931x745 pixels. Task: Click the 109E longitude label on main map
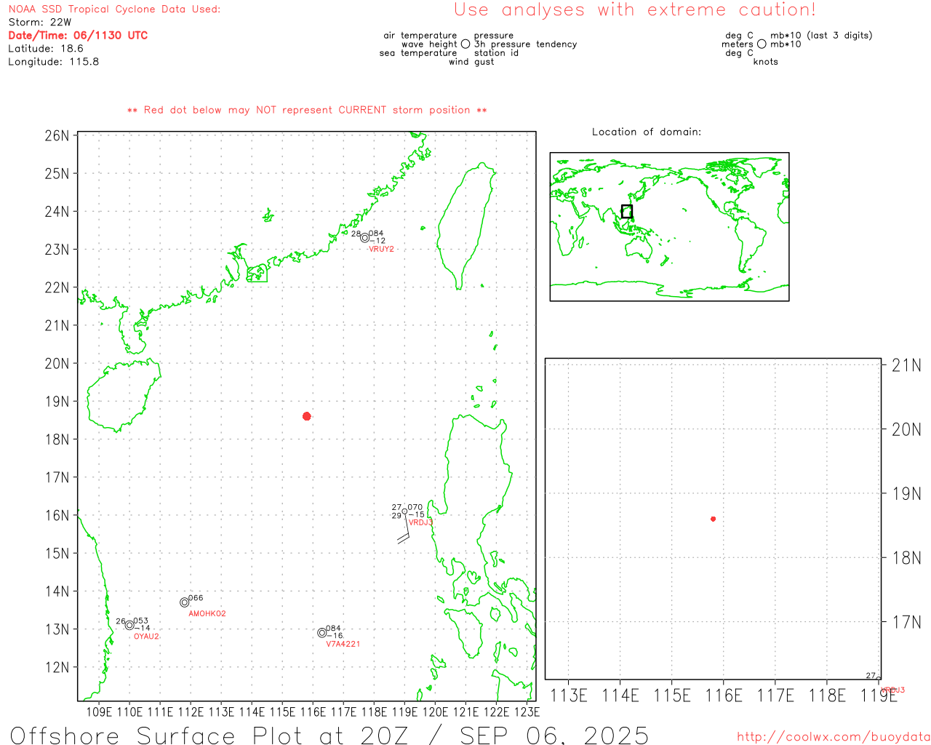(99, 712)
